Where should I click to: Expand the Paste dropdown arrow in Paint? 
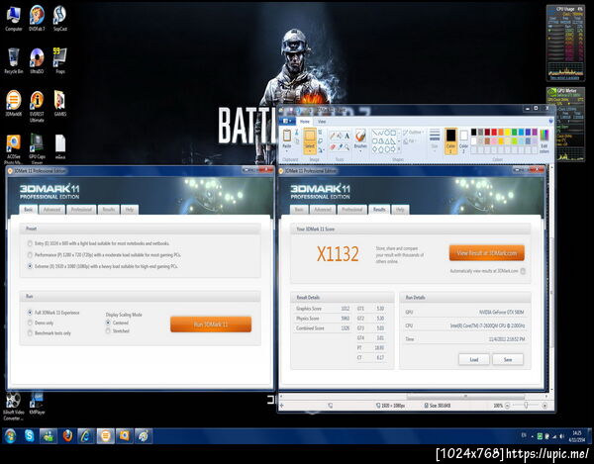pyautogui.click(x=287, y=150)
